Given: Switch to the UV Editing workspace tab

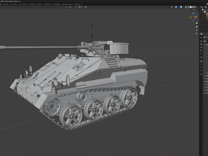Looking at the screenshot, I should click(13, 4).
